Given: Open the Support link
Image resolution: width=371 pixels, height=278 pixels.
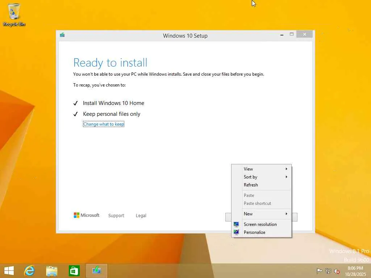Looking at the screenshot, I should pos(116,215).
